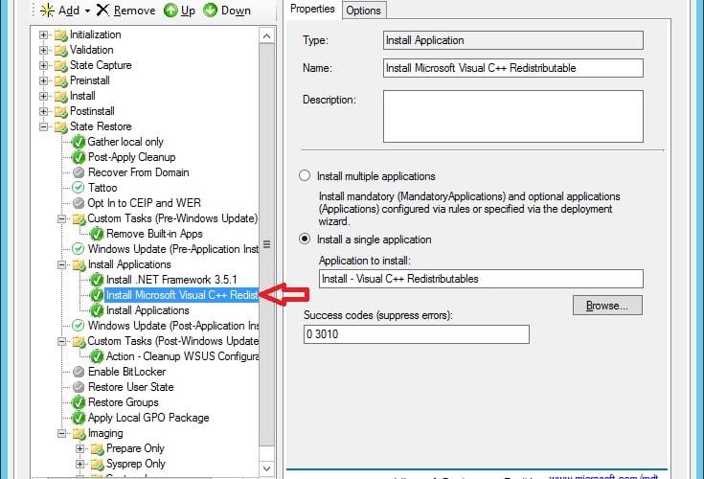Select Install .NET Framework 3.5.1 step
Screen dimensions: 704x479
pyautogui.click(x=171, y=280)
